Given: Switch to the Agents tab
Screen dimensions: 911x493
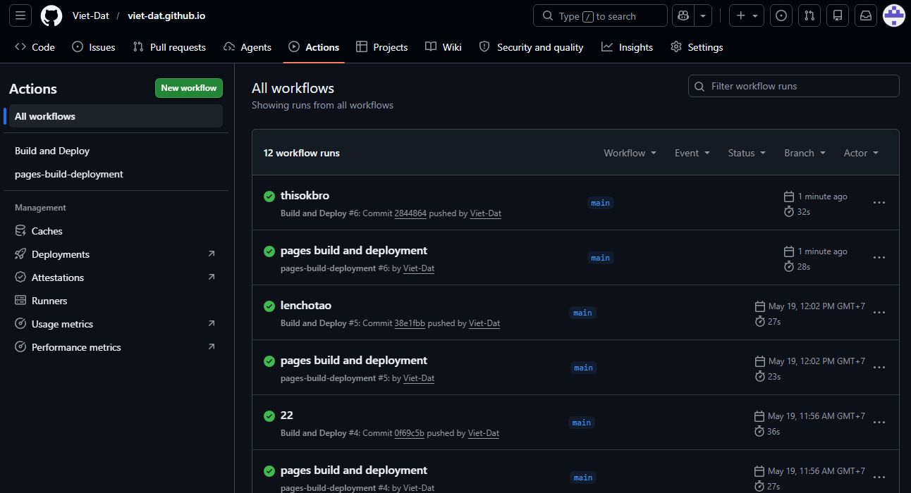Looking at the screenshot, I should click(x=247, y=47).
